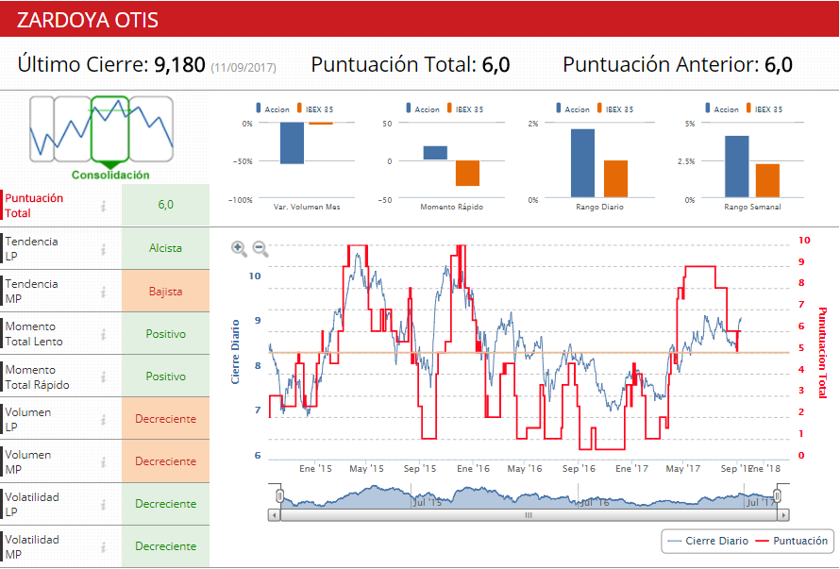
Task: Click the 'Cierre Diario' vertical axis title
Action: [235, 352]
